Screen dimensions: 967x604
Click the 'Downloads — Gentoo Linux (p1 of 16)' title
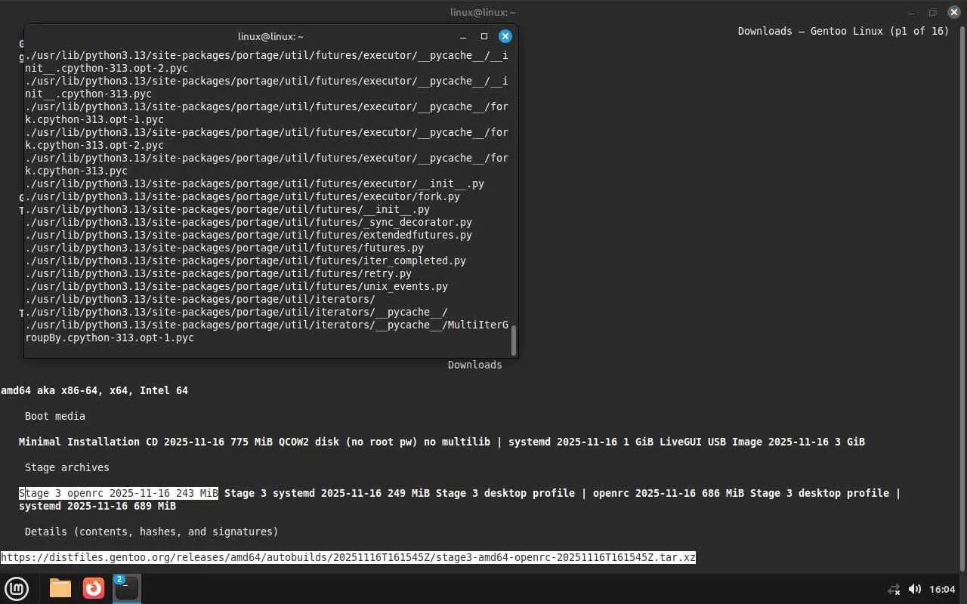click(843, 31)
